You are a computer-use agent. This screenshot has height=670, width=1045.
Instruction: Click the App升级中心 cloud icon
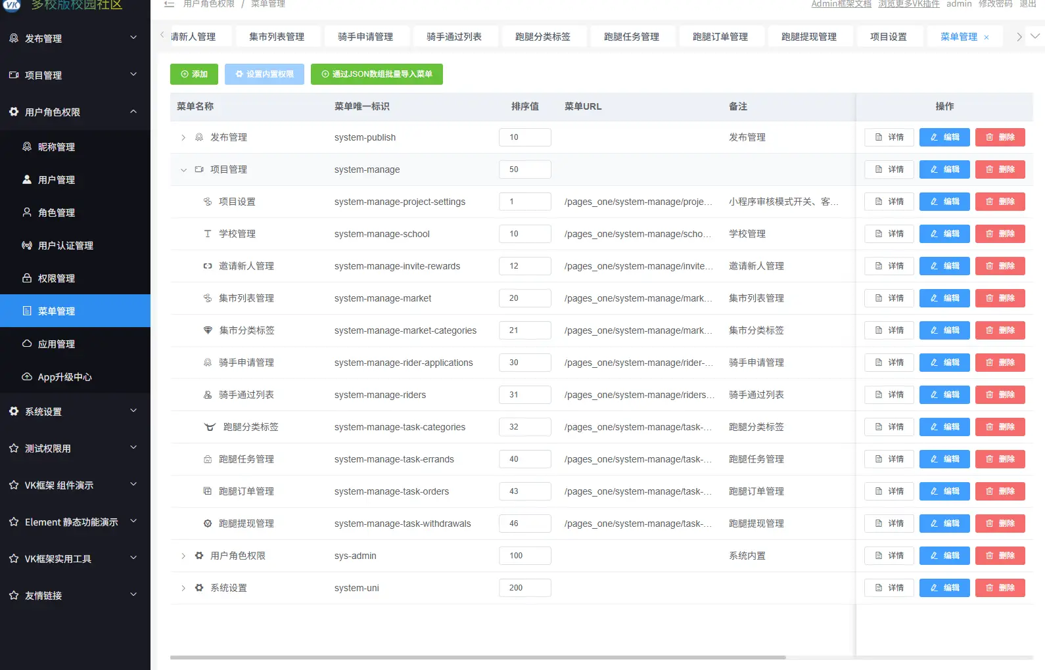[27, 376]
